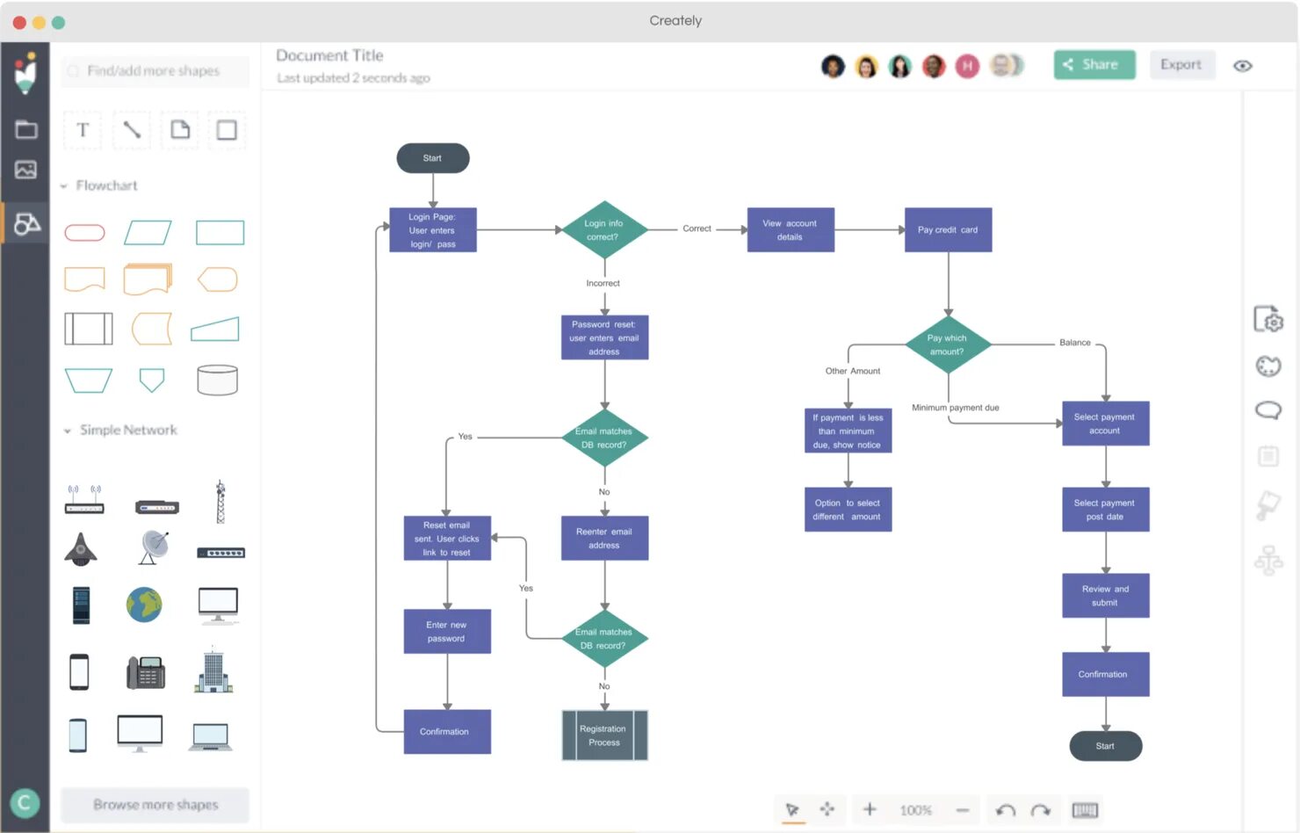Zoom in with the plus button
This screenshot has height=833, width=1300.
coord(870,809)
